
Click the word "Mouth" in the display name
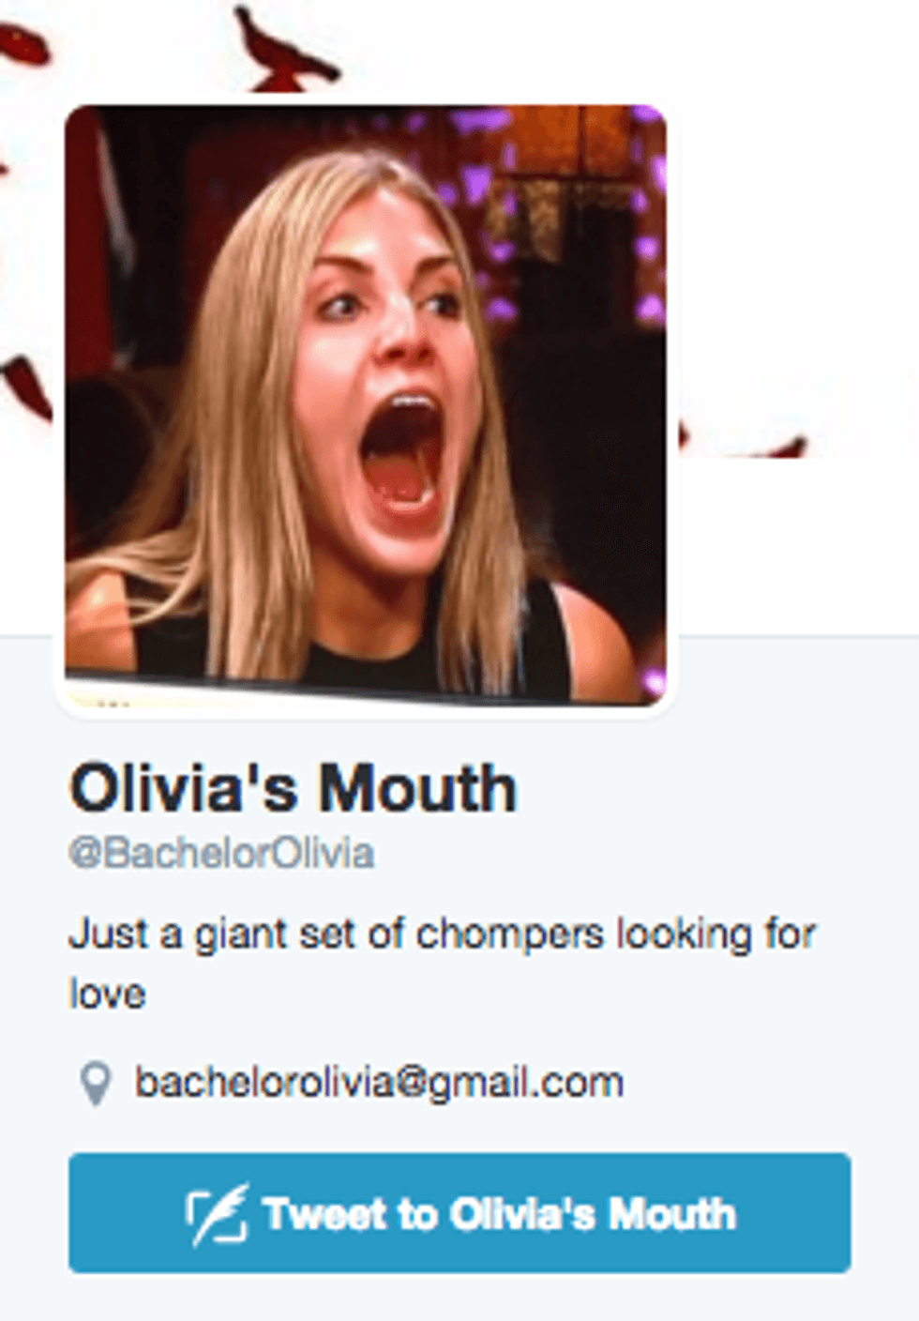point(417,788)
